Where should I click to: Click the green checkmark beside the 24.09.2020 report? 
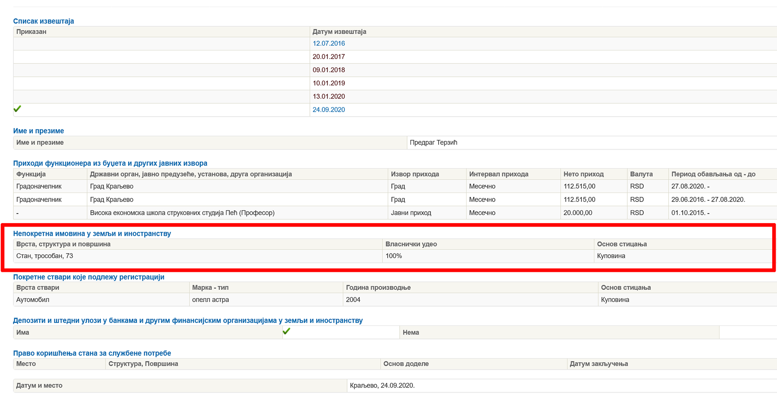click(x=17, y=109)
